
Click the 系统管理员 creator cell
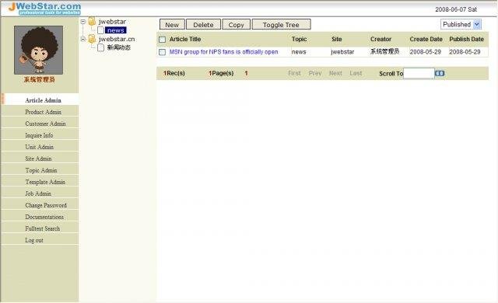pos(384,51)
